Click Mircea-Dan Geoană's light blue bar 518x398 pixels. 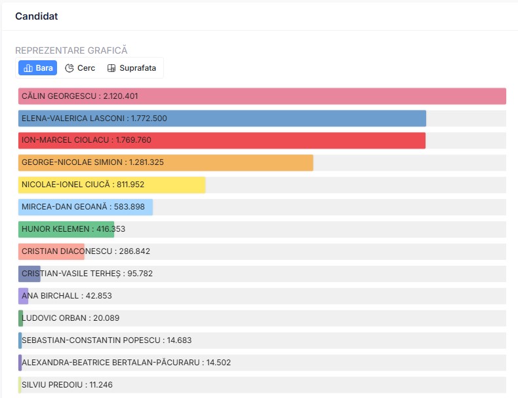(85, 208)
